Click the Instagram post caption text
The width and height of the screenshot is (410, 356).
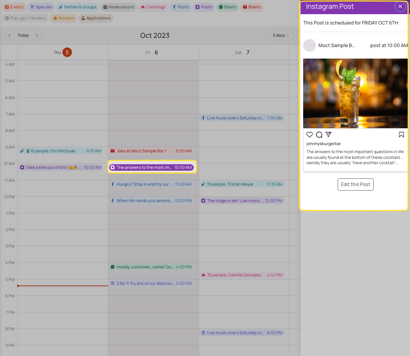coord(355,157)
